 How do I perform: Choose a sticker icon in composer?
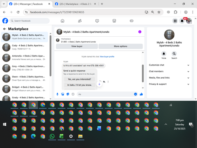68,94
